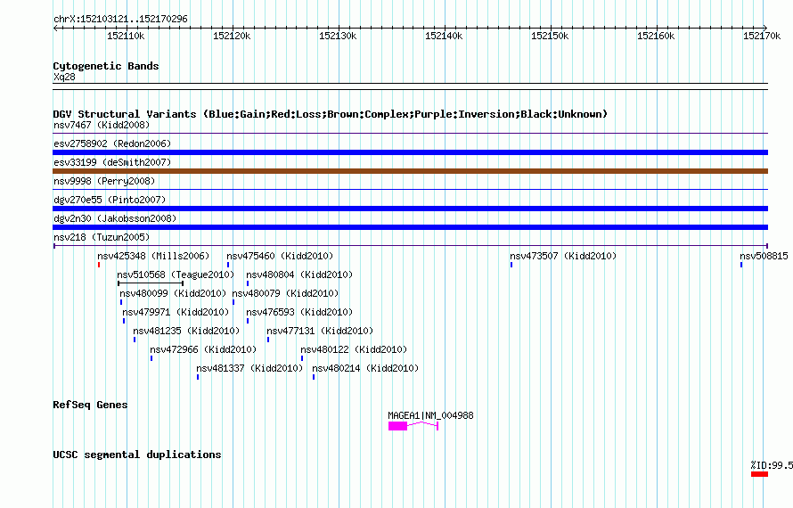Image resolution: width=793 pixels, height=508 pixels.
Task: Open the nsv481337 (Kidd2010) label
Action: coord(249,368)
